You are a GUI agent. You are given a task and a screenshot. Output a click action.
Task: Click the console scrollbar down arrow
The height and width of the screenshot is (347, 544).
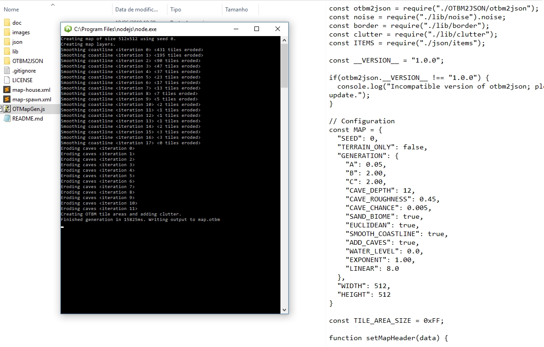[x=284, y=310]
